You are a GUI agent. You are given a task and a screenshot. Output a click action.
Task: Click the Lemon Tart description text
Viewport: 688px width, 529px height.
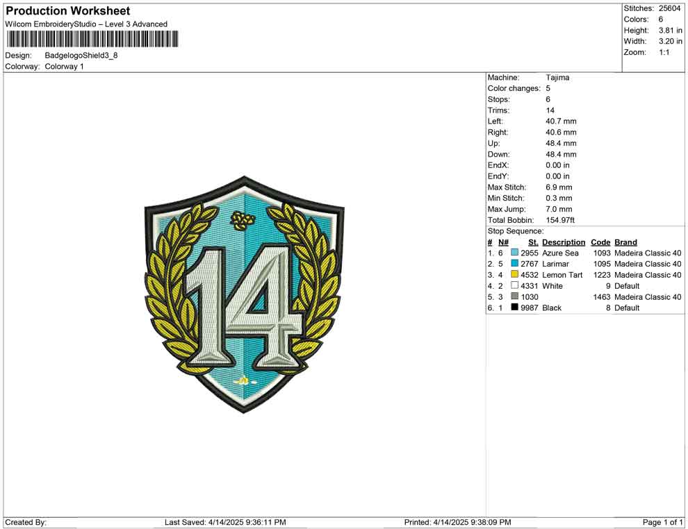562,275
